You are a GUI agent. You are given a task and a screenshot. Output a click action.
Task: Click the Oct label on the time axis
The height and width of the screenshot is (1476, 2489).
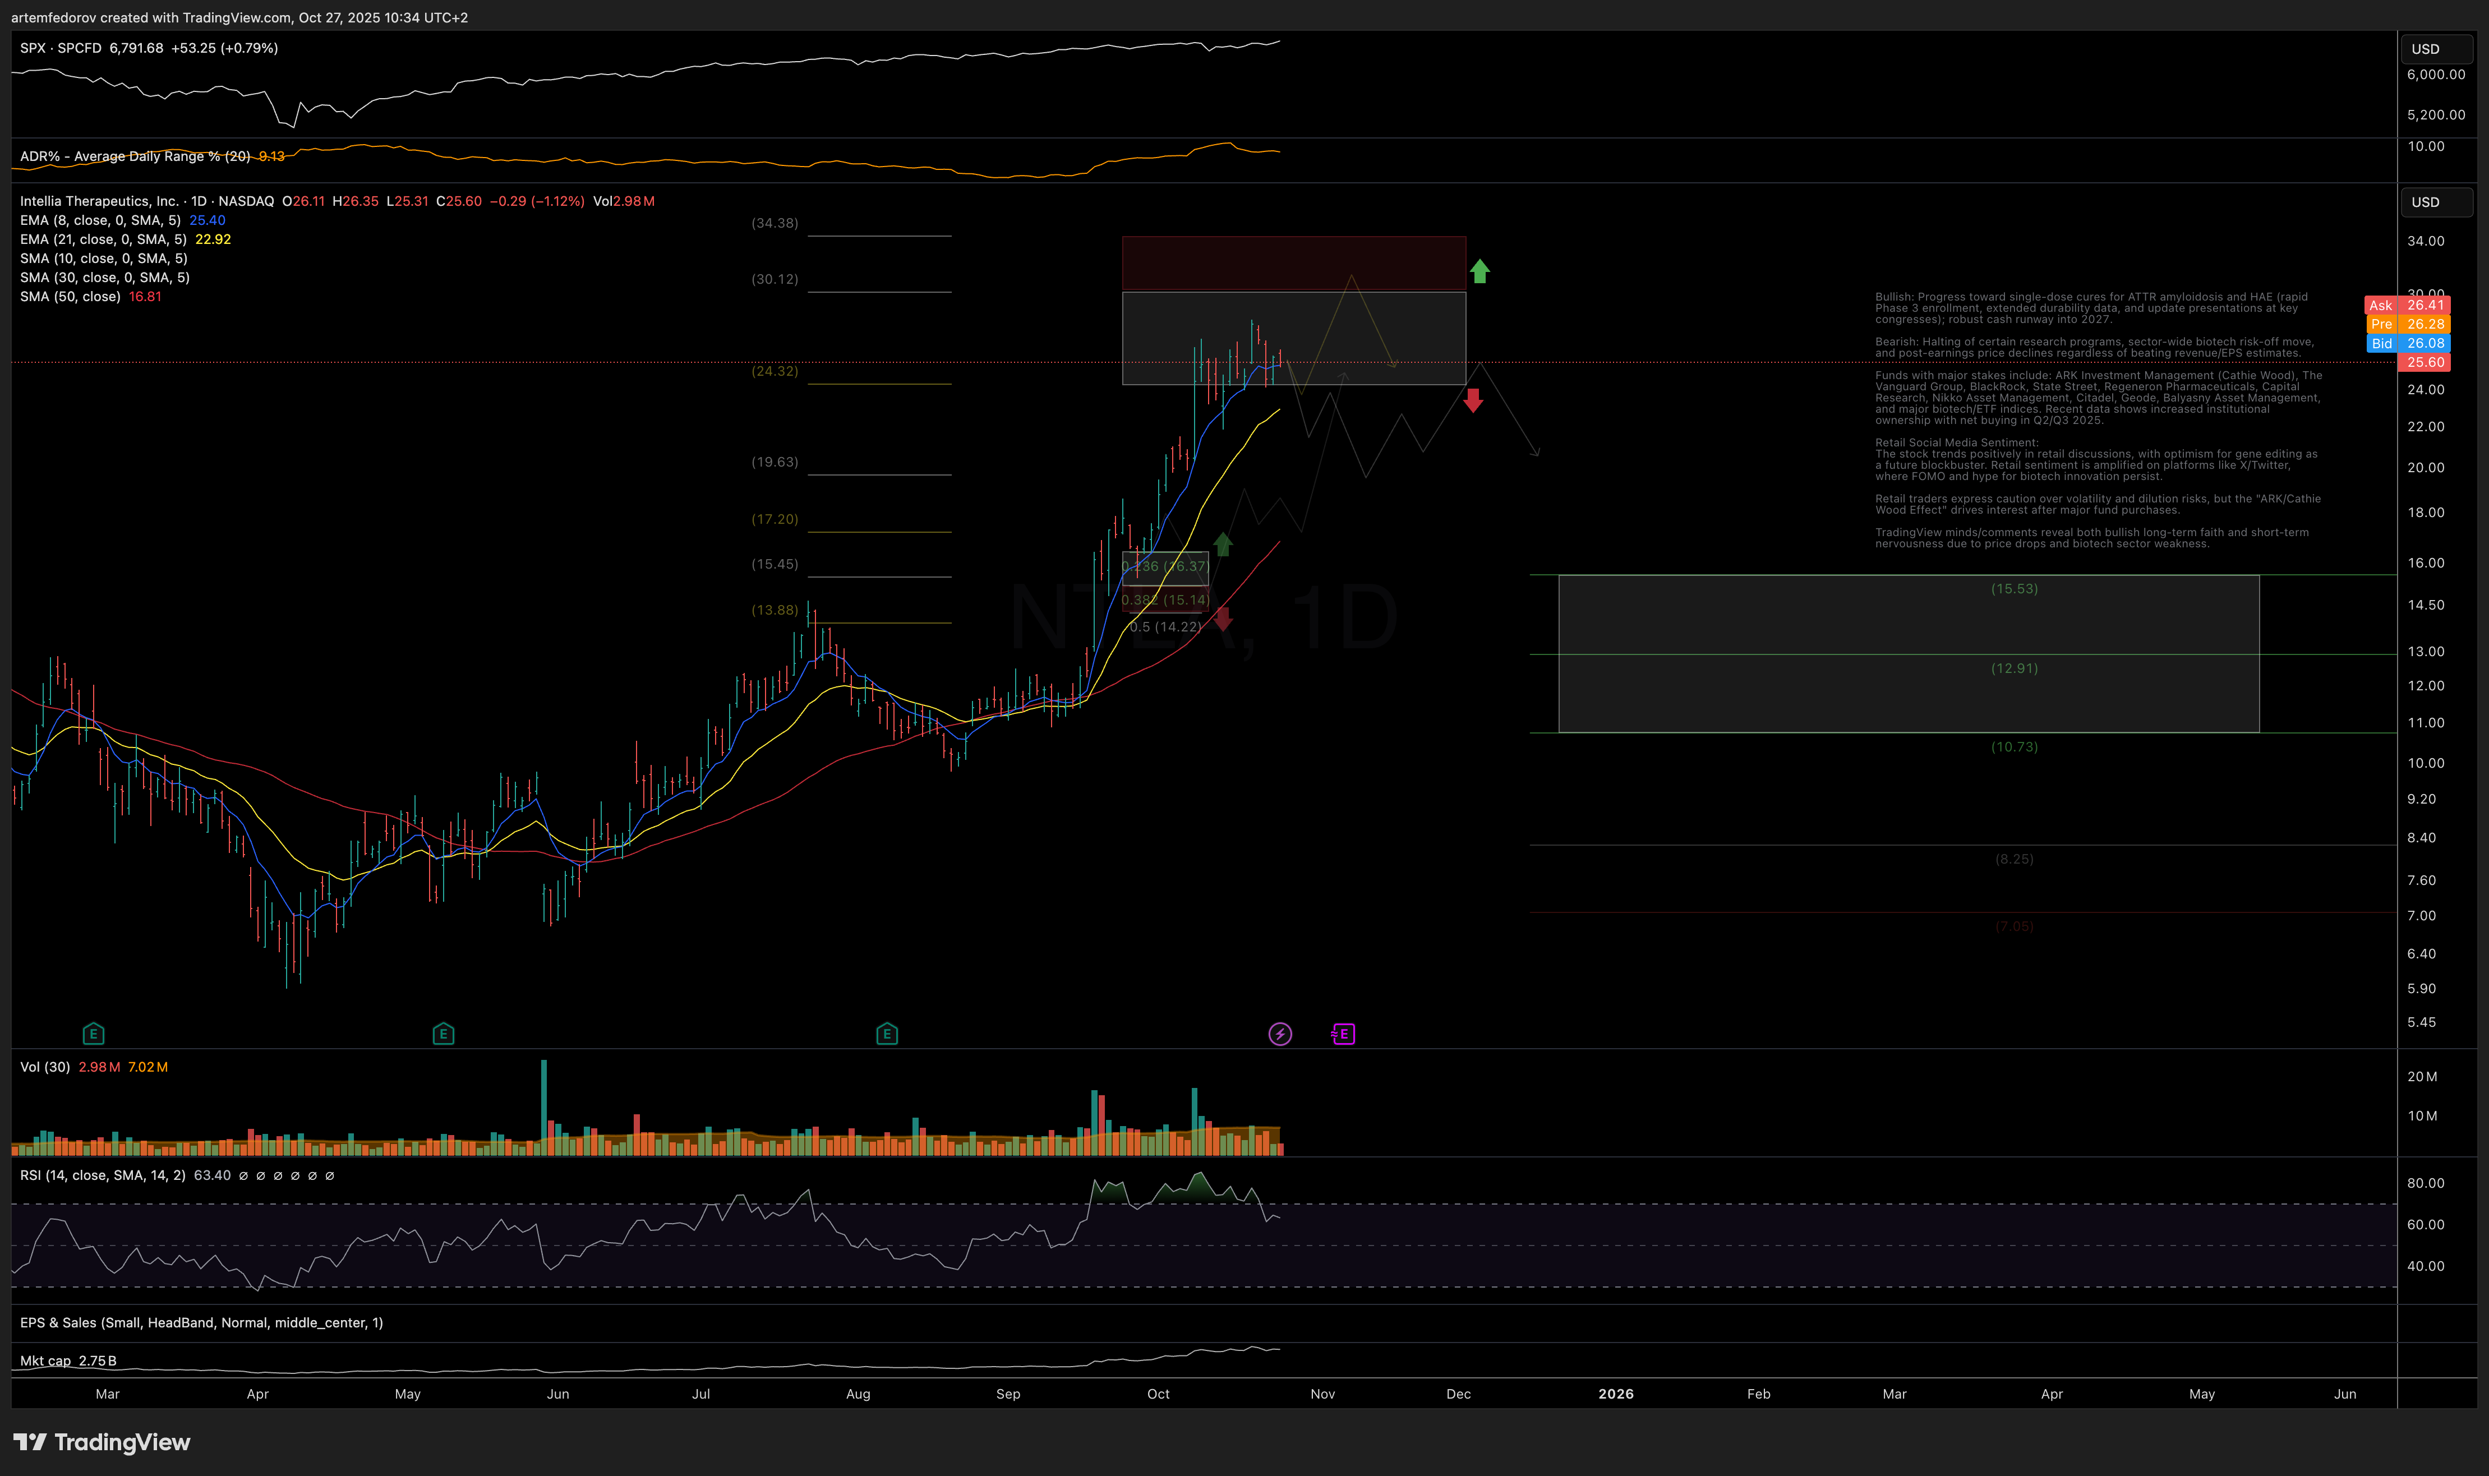[x=1159, y=1395]
